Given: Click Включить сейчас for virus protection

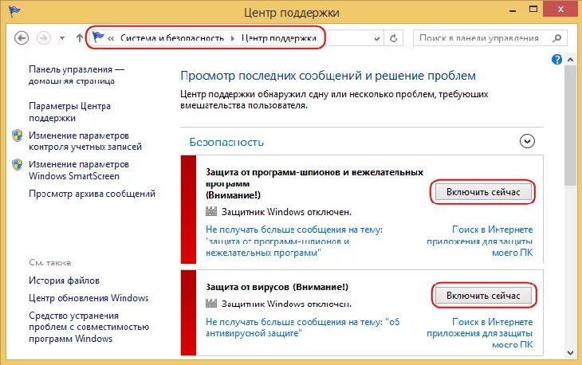Looking at the screenshot, I should click(483, 296).
